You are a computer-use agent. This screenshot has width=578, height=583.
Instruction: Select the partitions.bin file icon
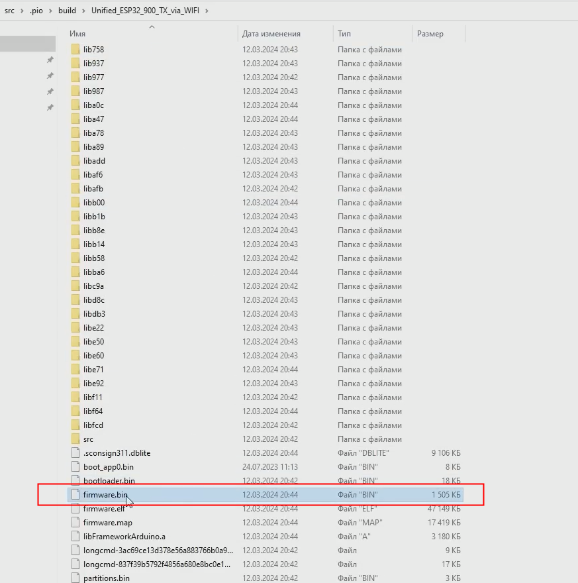[75, 578]
